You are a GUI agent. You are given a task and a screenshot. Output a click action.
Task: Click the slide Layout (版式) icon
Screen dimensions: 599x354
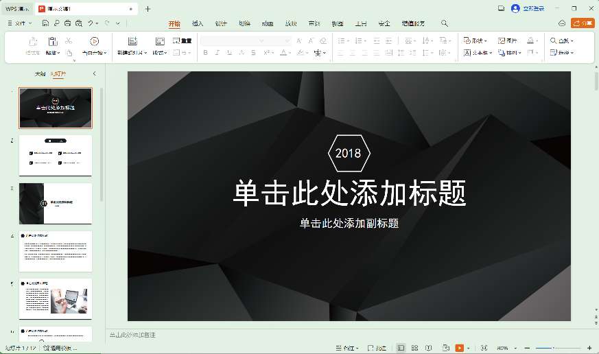tap(160, 41)
